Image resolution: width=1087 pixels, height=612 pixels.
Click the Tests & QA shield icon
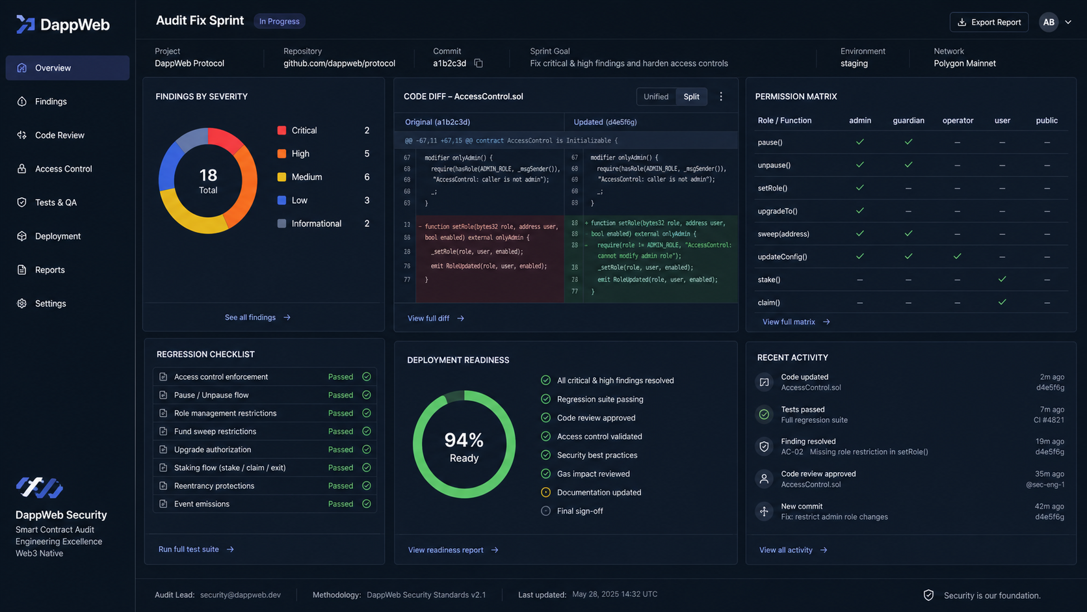22,202
